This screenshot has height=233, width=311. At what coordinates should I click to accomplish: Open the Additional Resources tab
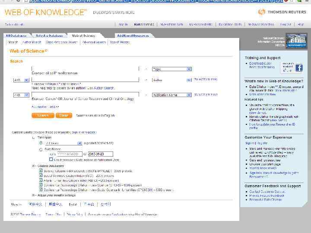(133, 36)
